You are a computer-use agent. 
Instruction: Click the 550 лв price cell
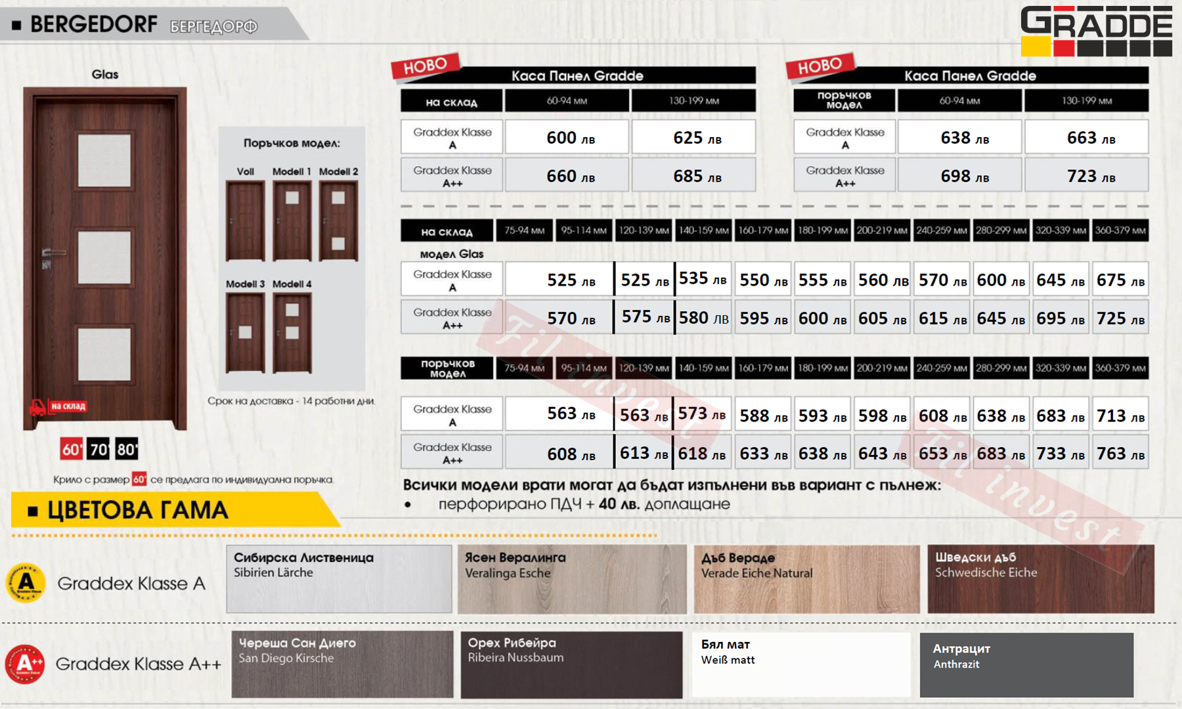point(763,279)
